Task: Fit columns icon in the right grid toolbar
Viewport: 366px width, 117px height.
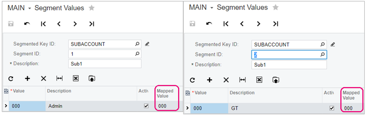Action: (243, 80)
